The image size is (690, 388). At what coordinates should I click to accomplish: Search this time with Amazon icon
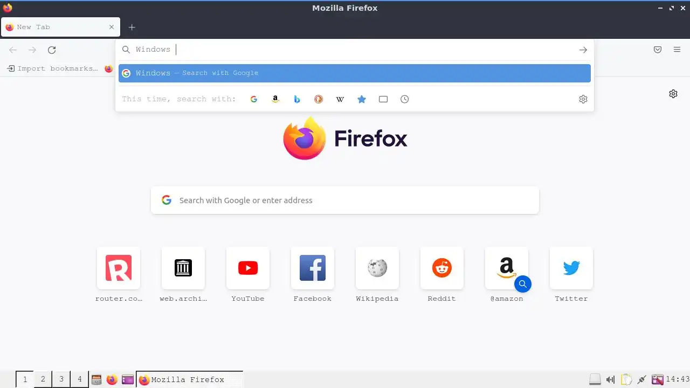point(275,99)
